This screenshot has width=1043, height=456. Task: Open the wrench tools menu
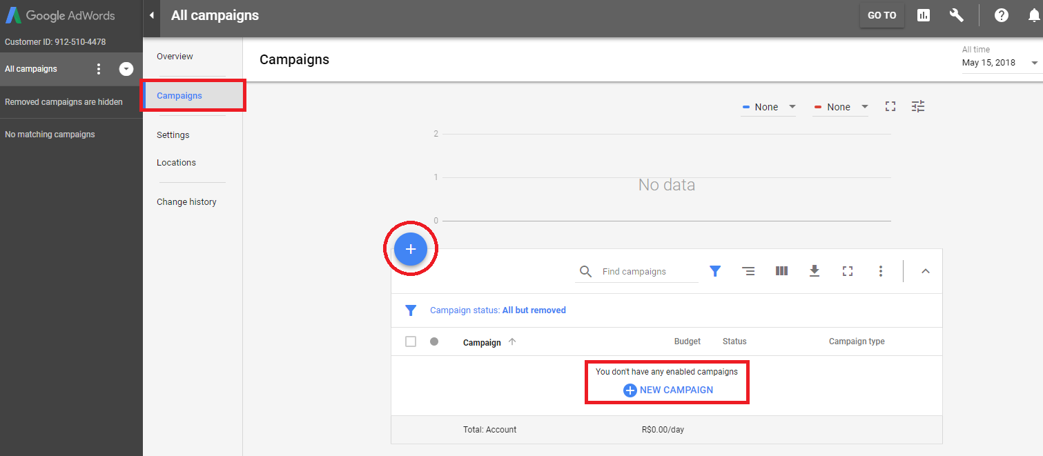[x=956, y=15]
